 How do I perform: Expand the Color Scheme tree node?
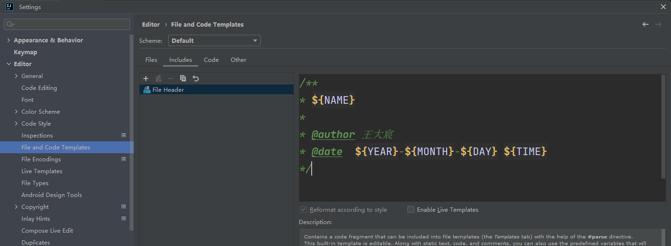(16, 112)
